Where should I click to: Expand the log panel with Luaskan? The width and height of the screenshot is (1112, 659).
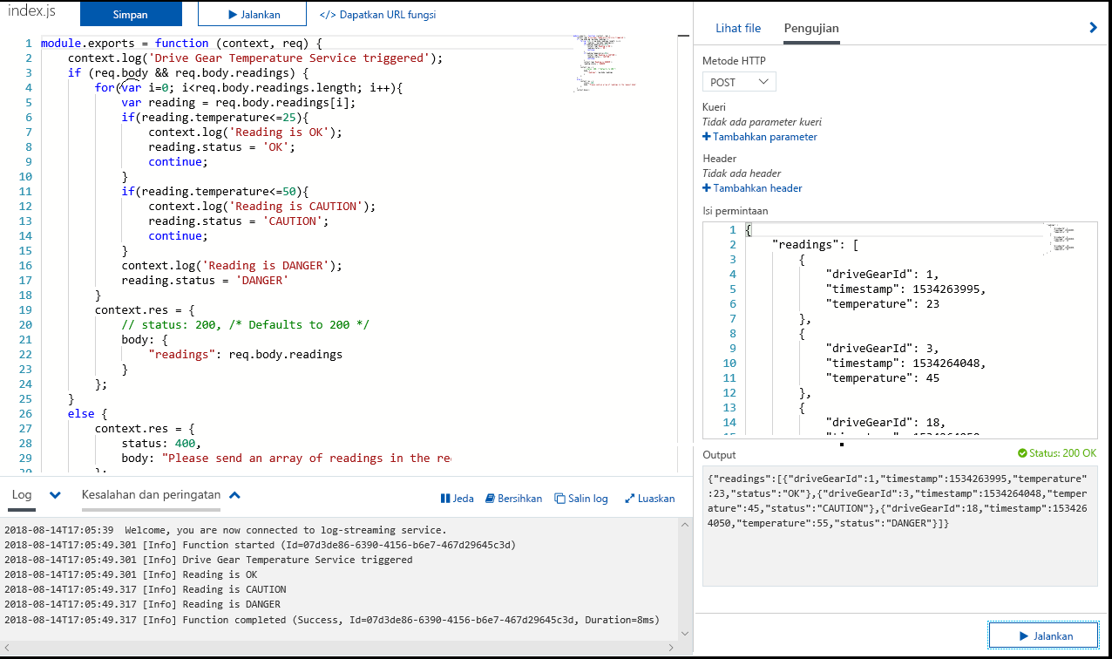tap(650, 499)
